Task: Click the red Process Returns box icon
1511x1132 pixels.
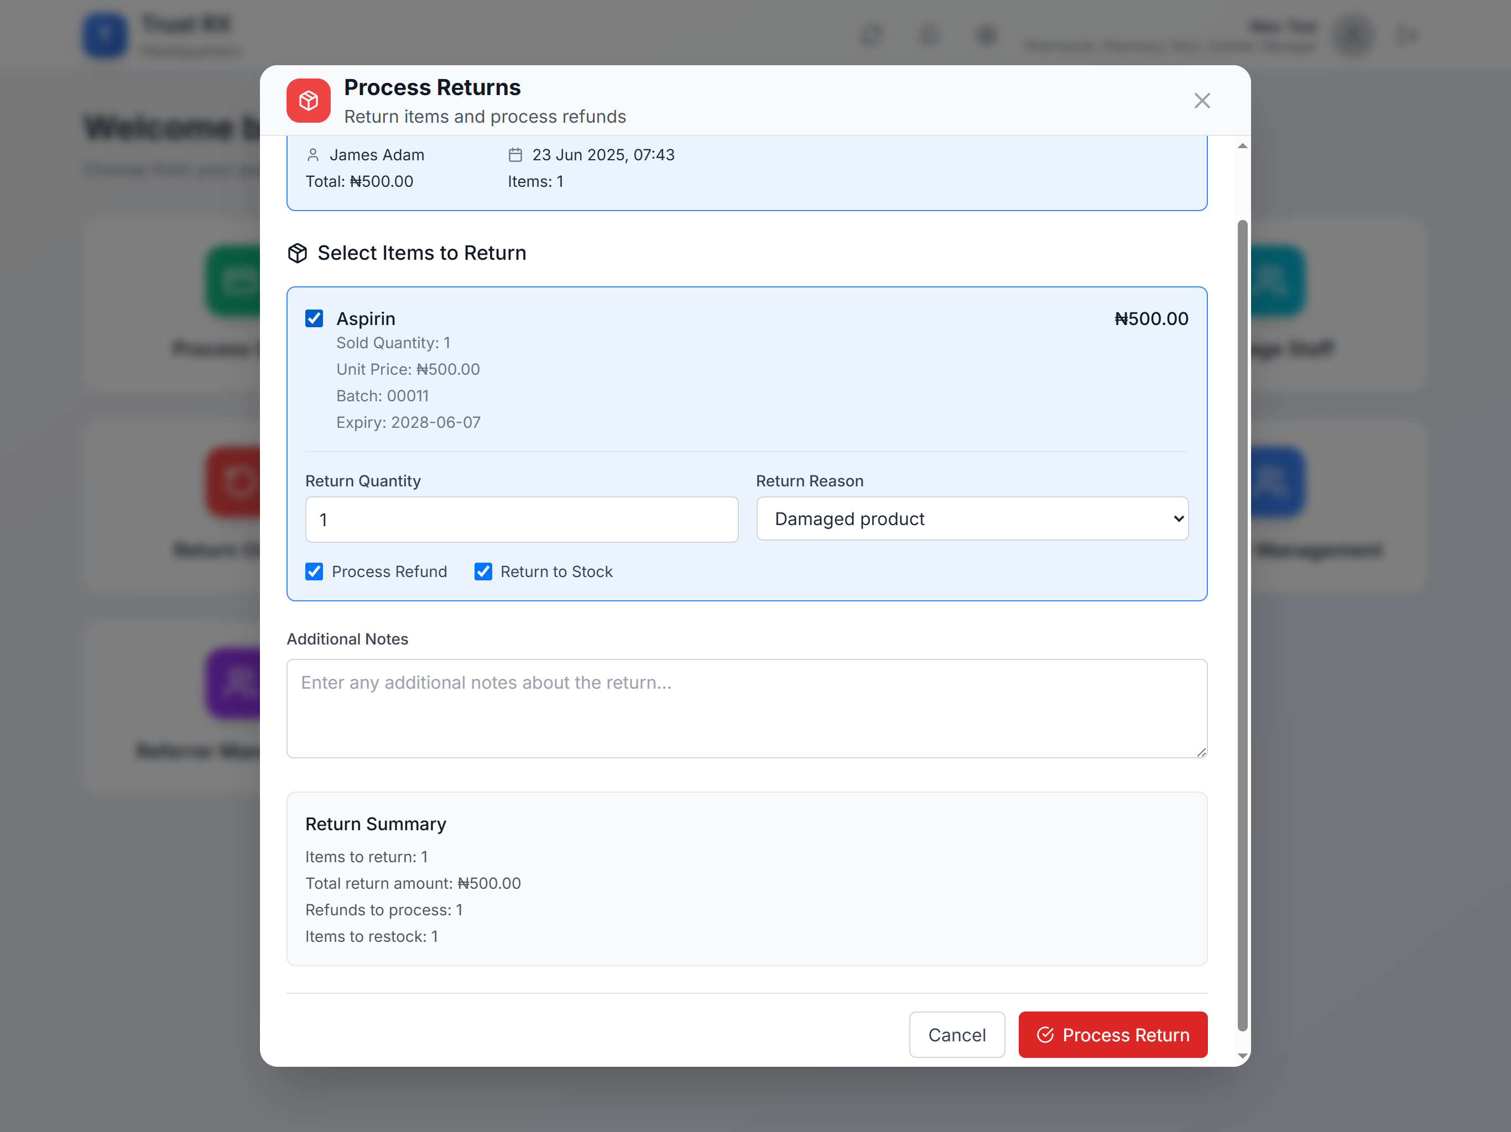Action: coord(308,101)
